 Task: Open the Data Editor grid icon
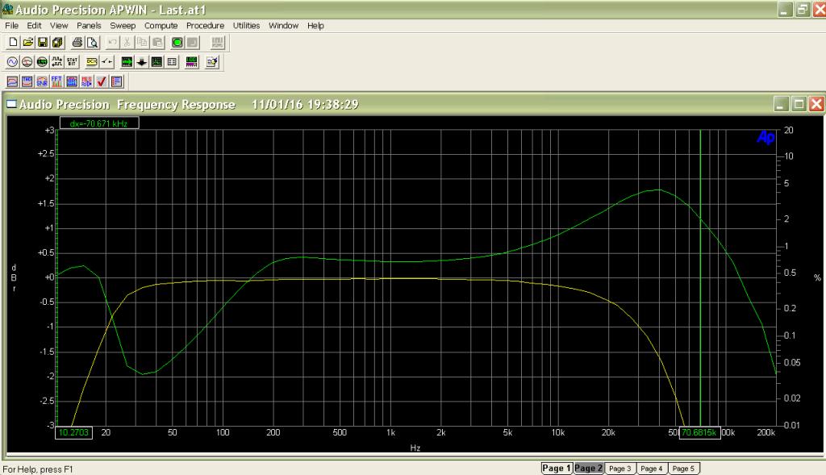pos(172,62)
